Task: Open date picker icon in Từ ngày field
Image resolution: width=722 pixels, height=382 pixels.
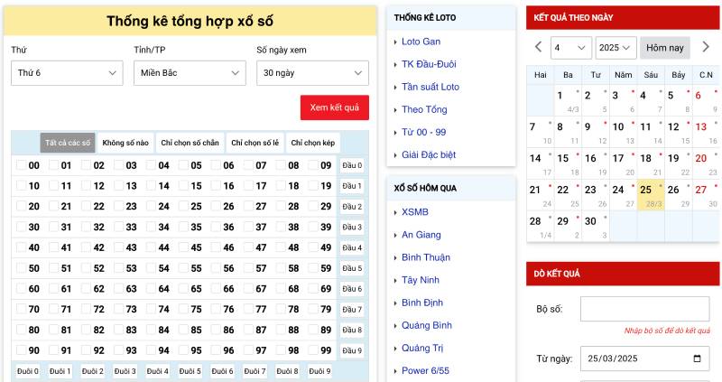Action: click(698, 359)
